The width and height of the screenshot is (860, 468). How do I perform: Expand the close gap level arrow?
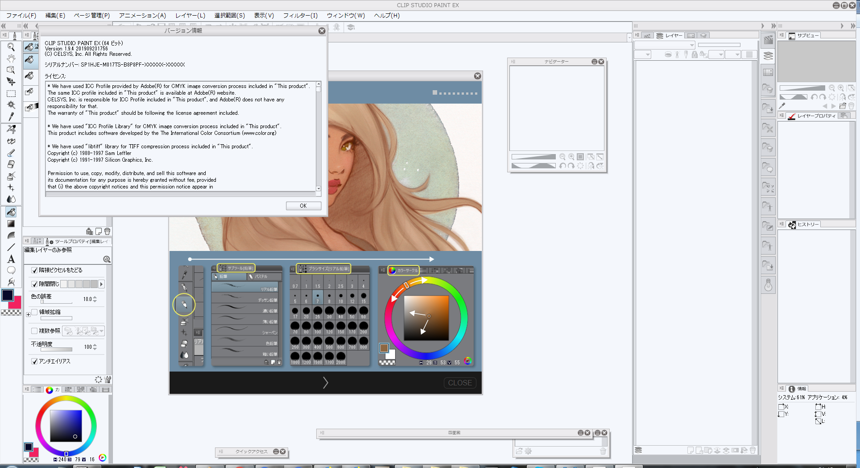click(101, 284)
